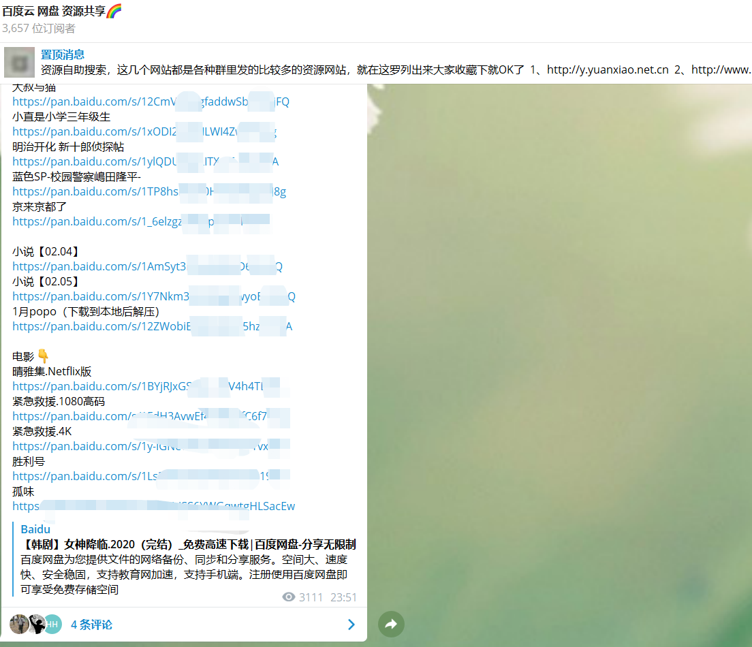Click the Baidu preview site name

[x=35, y=529]
